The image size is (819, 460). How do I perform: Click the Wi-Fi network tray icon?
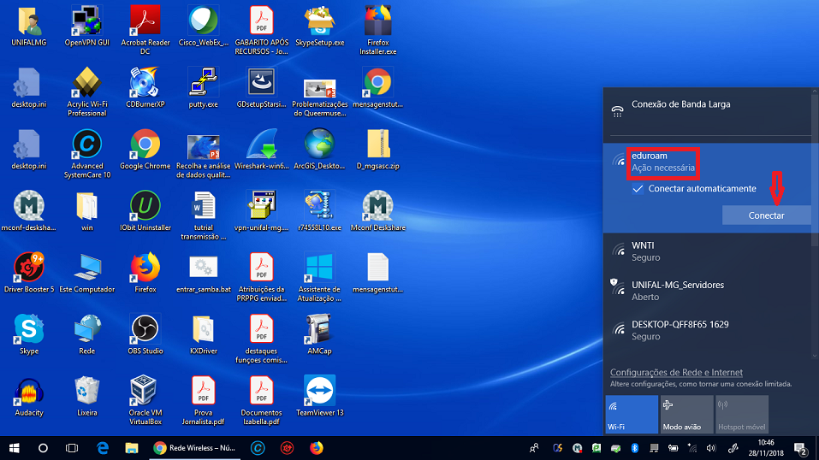(x=692, y=448)
